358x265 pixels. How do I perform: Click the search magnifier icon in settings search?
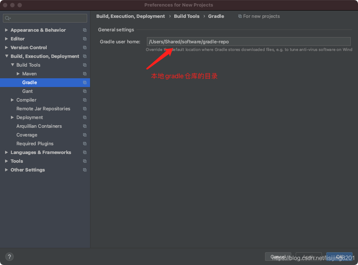click(x=8, y=18)
